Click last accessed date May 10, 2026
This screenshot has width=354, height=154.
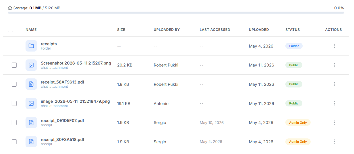pyautogui.click(x=212, y=123)
